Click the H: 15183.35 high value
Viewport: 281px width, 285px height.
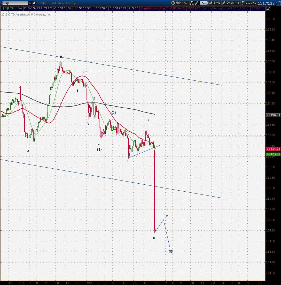point(82,8)
